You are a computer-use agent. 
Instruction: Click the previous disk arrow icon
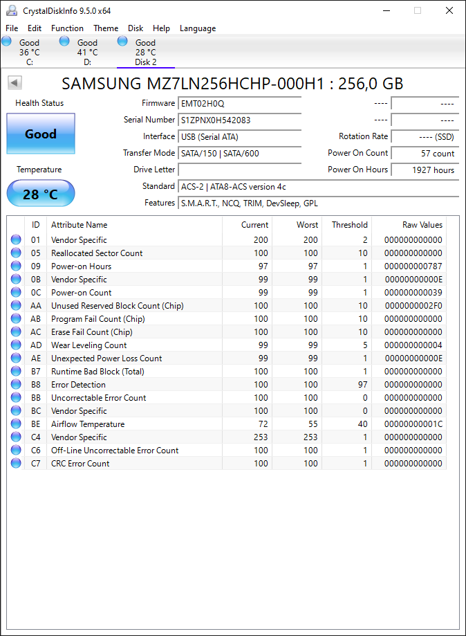point(15,83)
